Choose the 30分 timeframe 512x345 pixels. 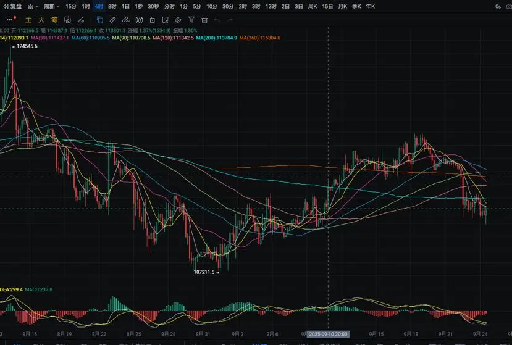[x=228, y=6]
